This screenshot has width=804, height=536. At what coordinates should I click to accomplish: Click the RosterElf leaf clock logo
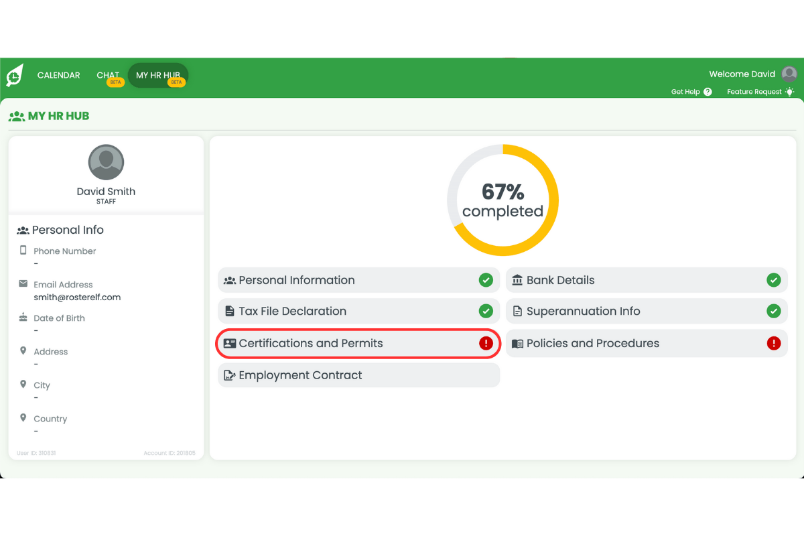pyautogui.click(x=15, y=75)
